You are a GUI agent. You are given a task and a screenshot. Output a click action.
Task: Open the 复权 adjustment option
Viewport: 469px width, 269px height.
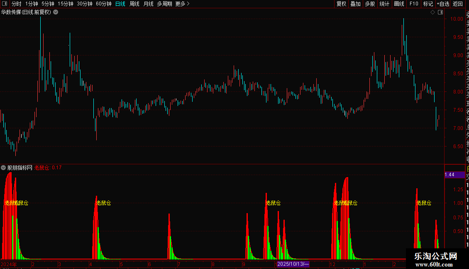pyautogui.click(x=341, y=4)
